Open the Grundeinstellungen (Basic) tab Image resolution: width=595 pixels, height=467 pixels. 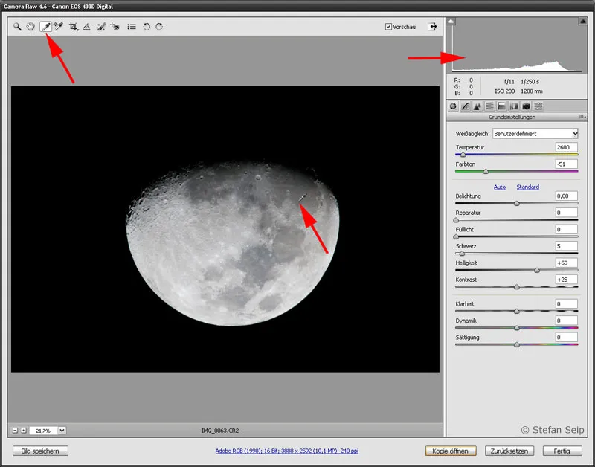click(453, 106)
